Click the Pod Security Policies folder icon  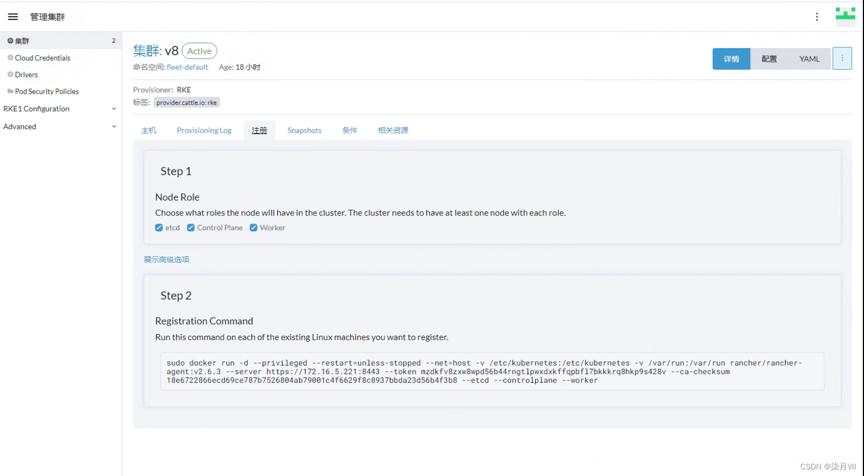pyautogui.click(x=10, y=91)
